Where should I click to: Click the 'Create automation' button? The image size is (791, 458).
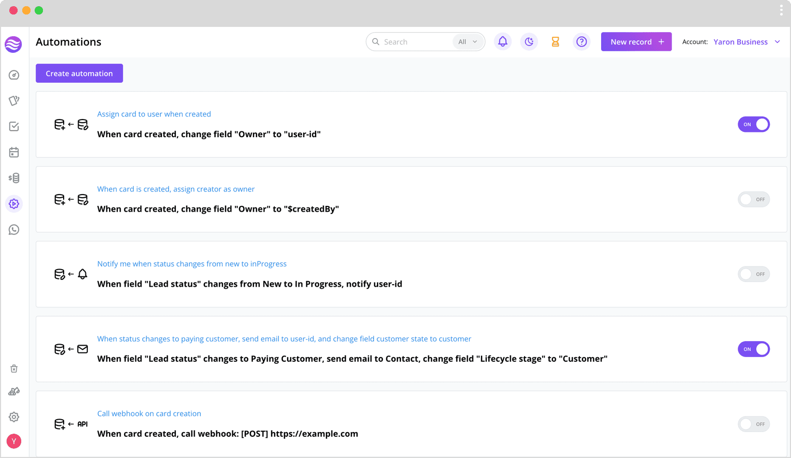(x=79, y=73)
